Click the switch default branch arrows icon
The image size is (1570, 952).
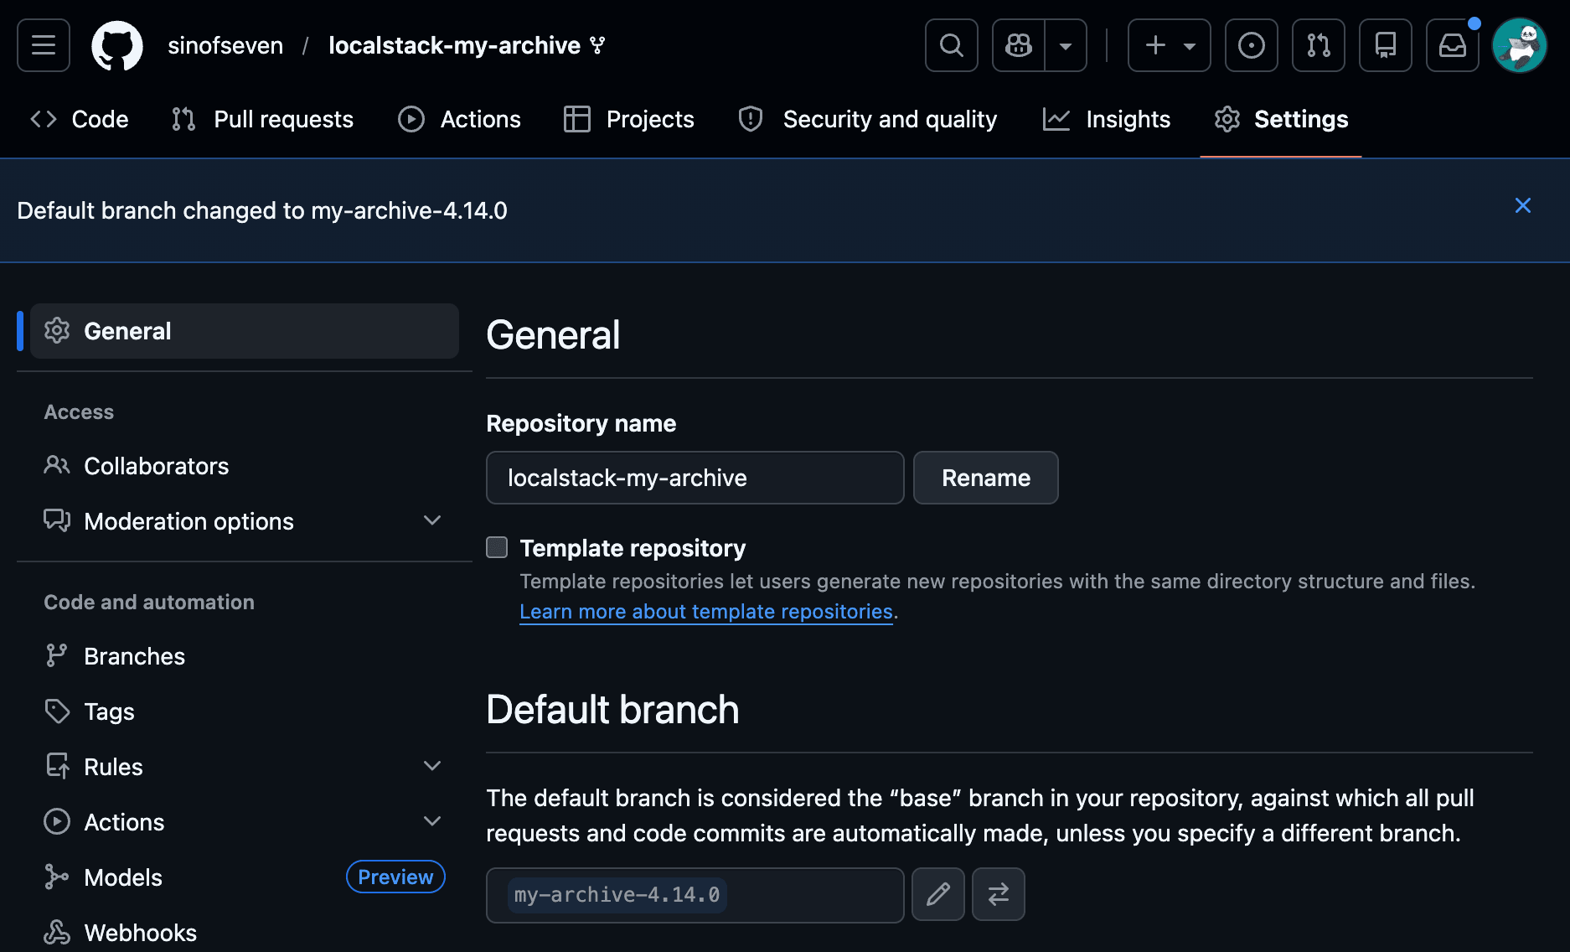(998, 894)
